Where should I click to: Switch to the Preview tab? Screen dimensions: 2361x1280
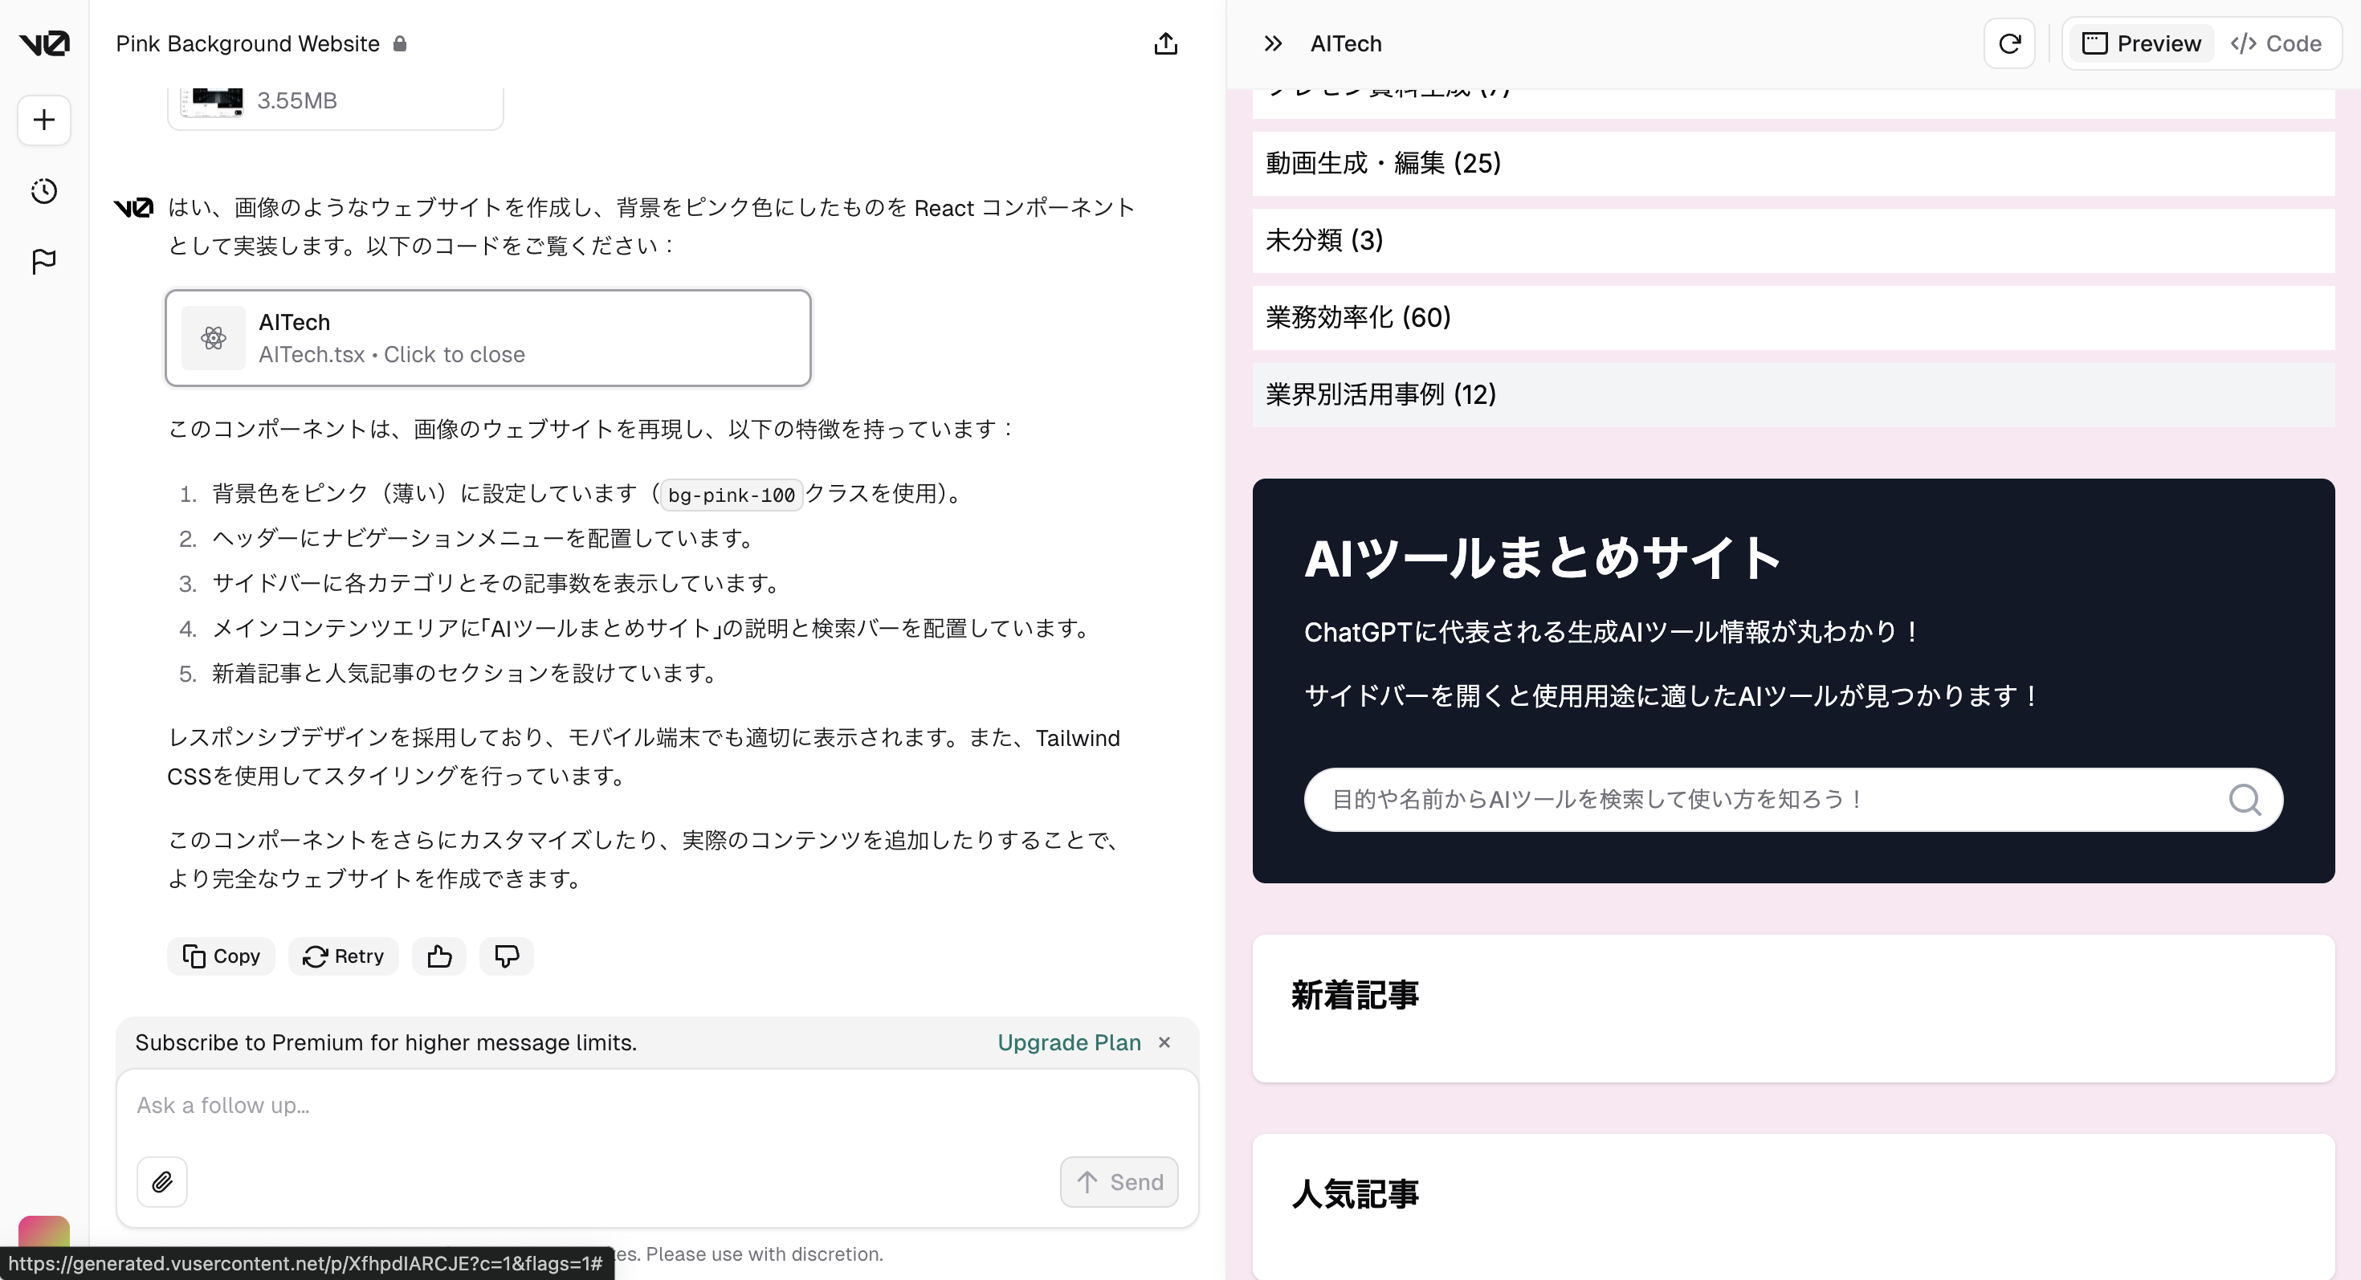pyautogui.click(x=2142, y=43)
